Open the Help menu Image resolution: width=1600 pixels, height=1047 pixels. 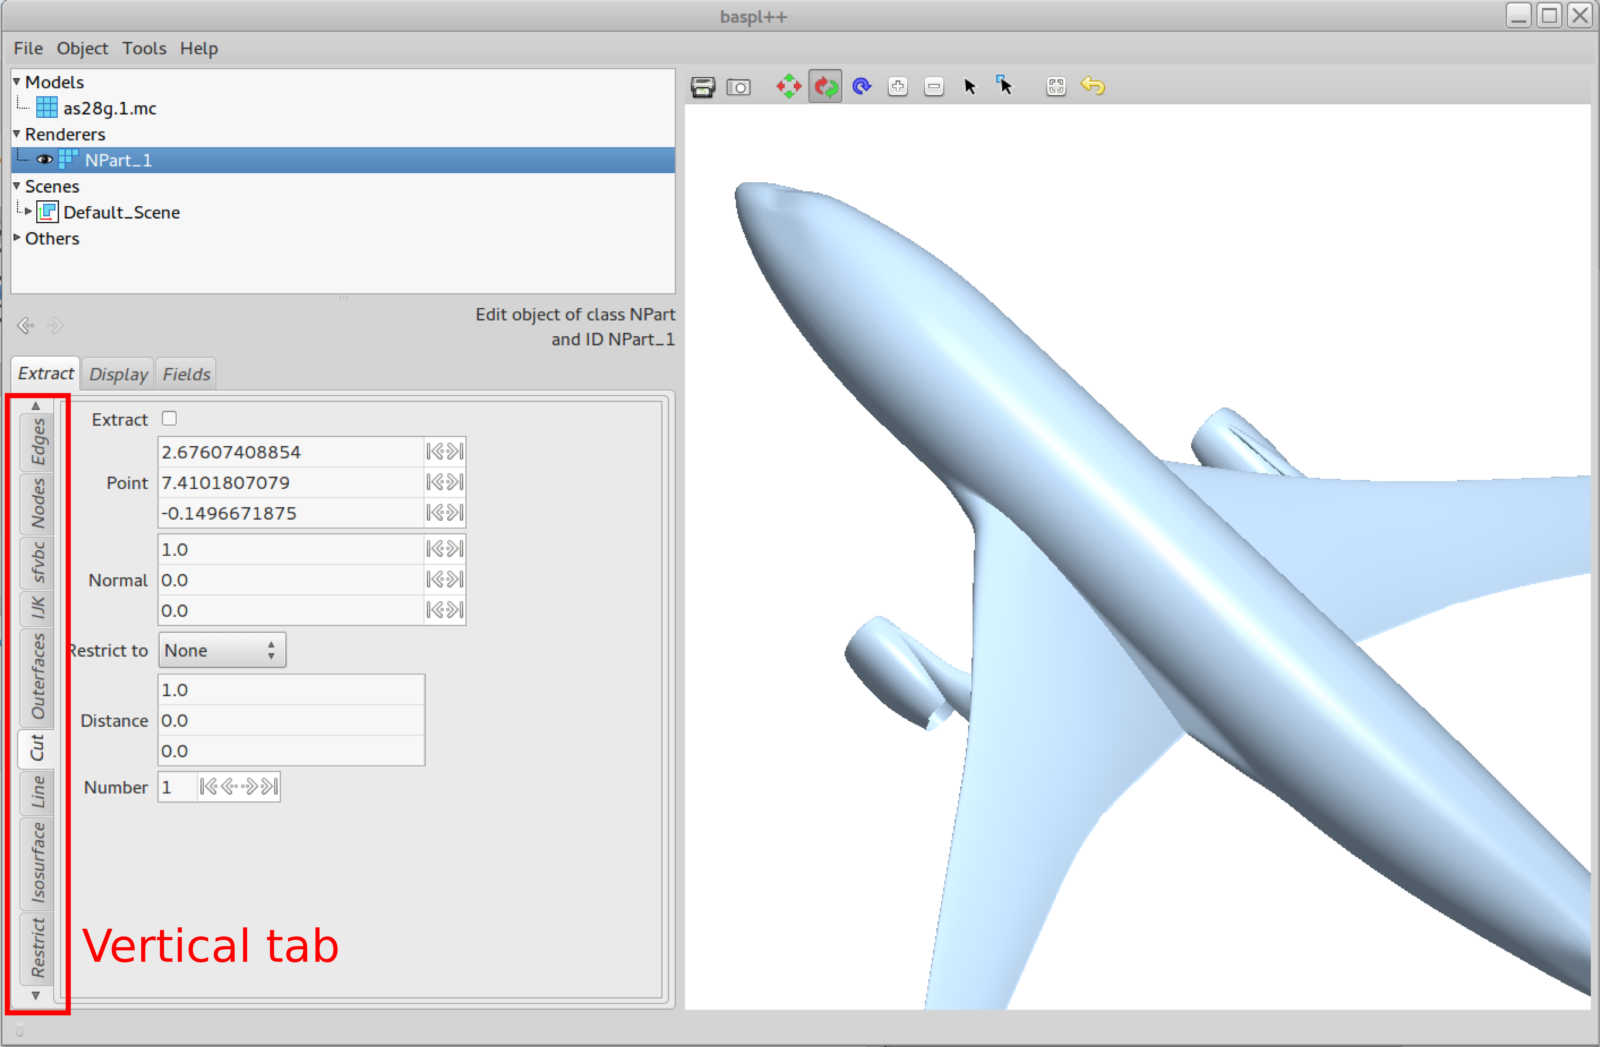click(199, 48)
